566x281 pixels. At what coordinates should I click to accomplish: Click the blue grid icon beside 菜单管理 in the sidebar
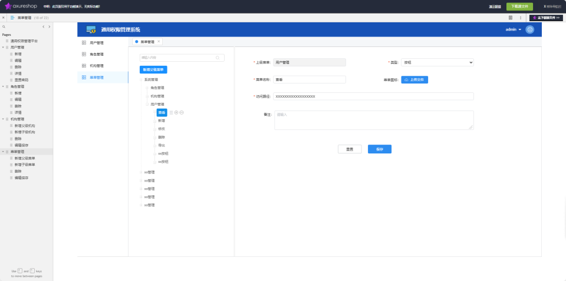[x=84, y=78]
